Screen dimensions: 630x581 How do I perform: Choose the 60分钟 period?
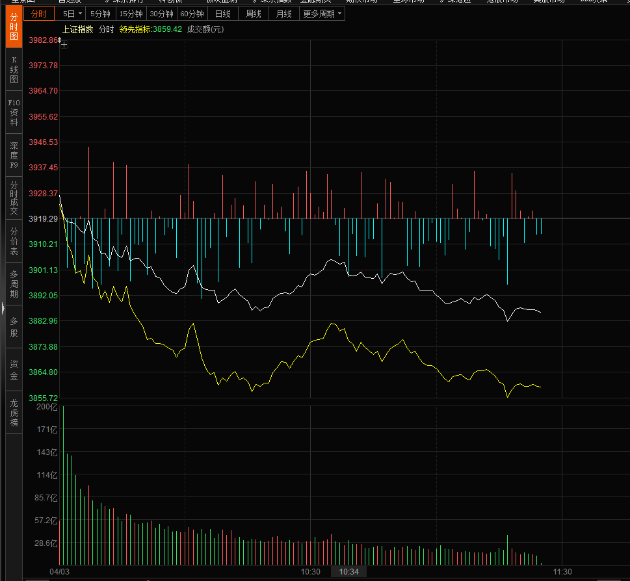192,14
